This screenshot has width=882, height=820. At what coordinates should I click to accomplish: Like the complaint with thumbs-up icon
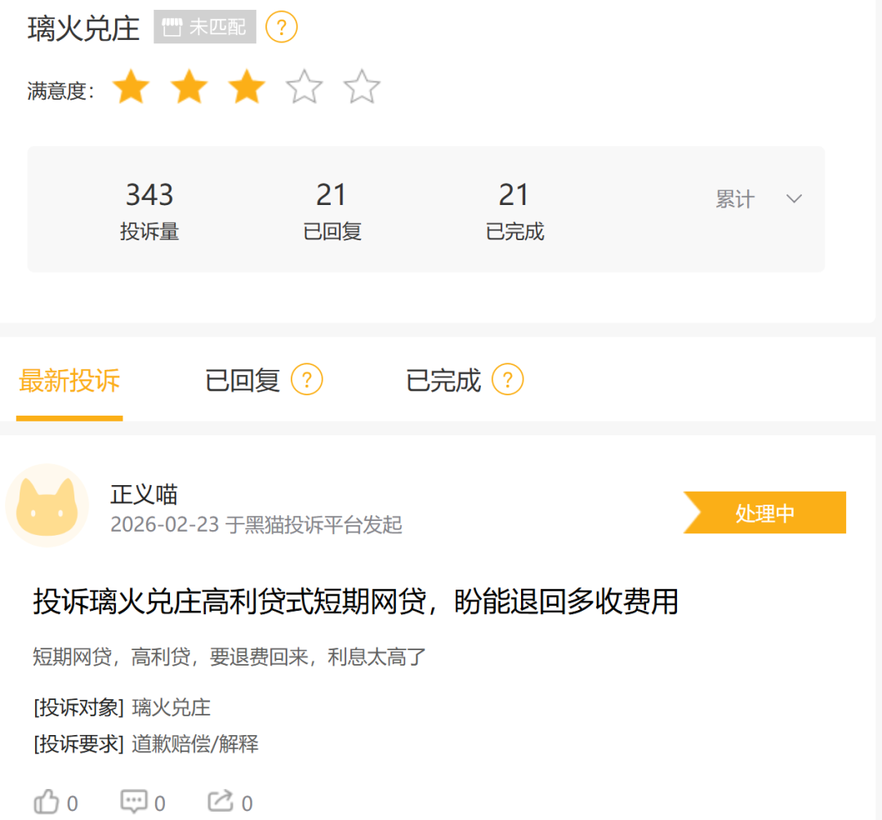click(46, 801)
